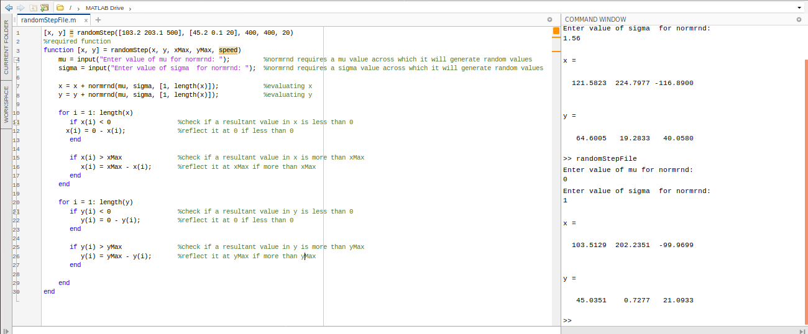This screenshot has height=334, width=808.
Task: Click line number 1 in the gutter
Action: tap(18, 33)
